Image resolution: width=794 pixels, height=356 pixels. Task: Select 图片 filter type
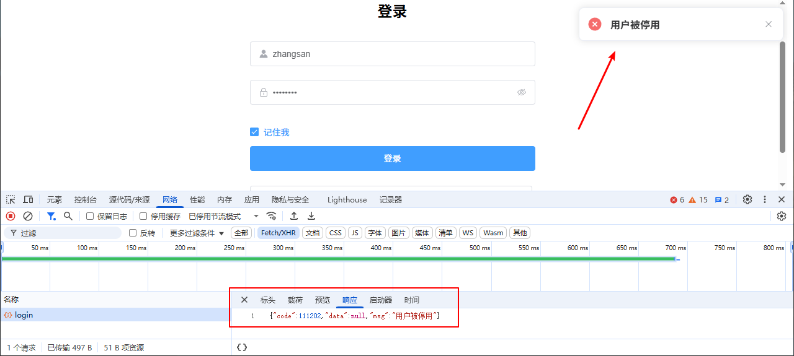click(x=399, y=233)
